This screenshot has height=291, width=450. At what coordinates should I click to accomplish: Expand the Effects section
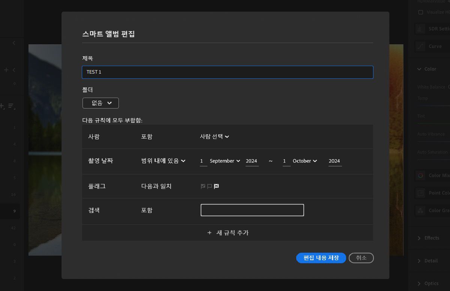(420, 238)
